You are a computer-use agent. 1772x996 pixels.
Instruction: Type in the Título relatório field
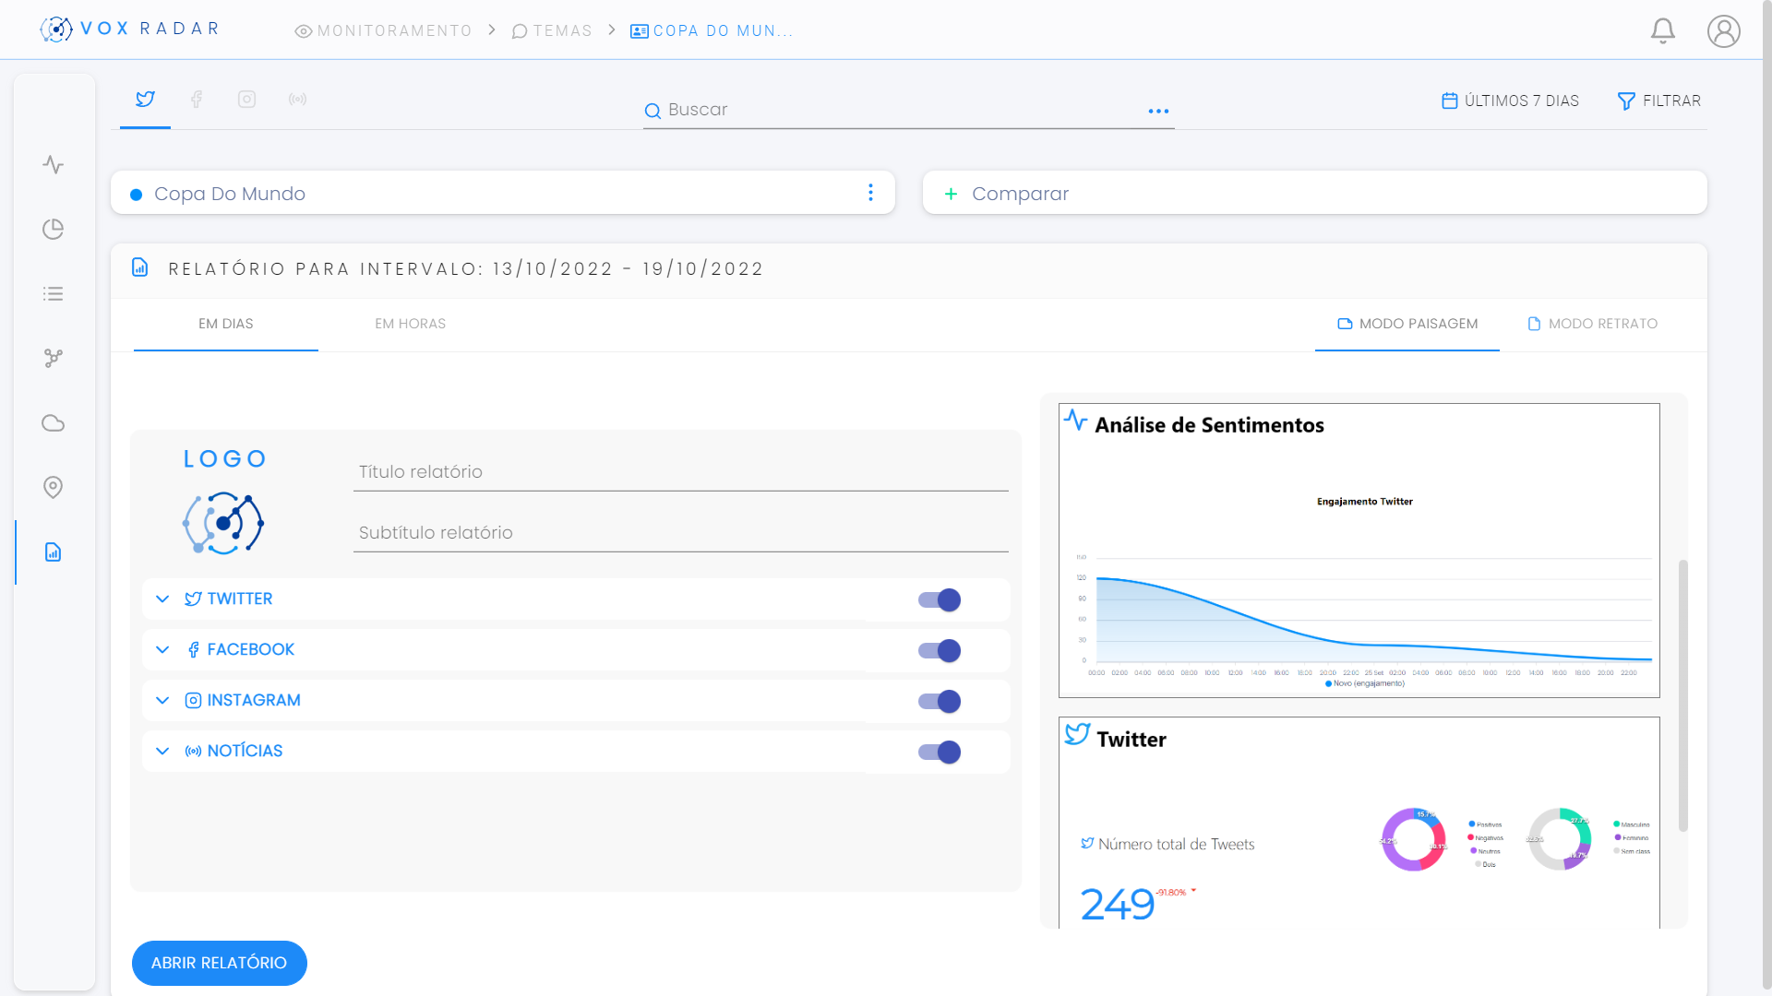click(680, 471)
